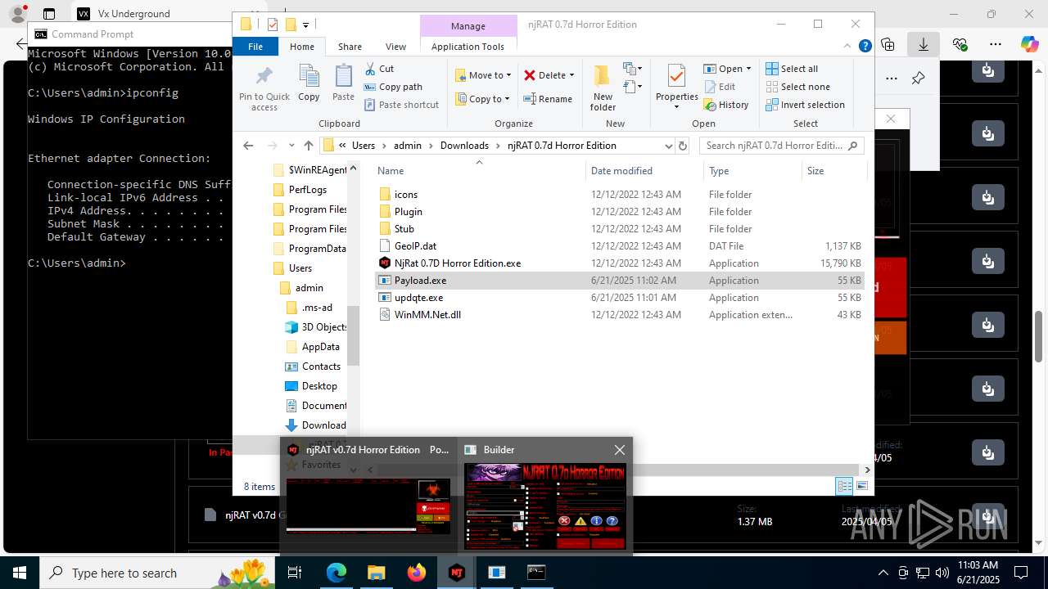Create a New folder

[603, 88]
